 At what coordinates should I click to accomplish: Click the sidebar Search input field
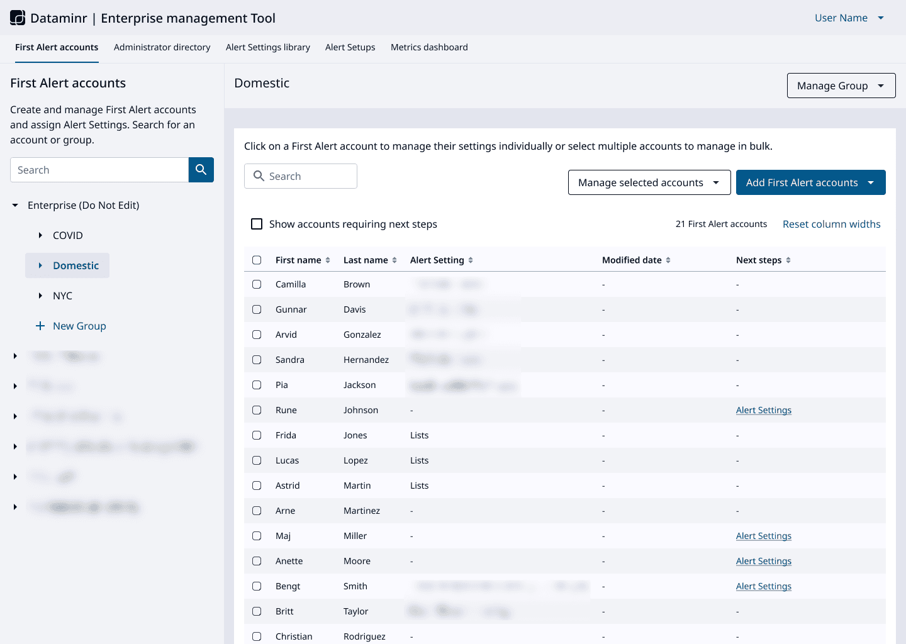pyautogui.click(x=99, y=170)
